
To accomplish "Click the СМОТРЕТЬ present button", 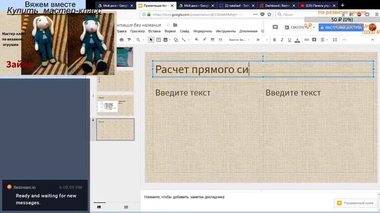I will tap(297, 28).
